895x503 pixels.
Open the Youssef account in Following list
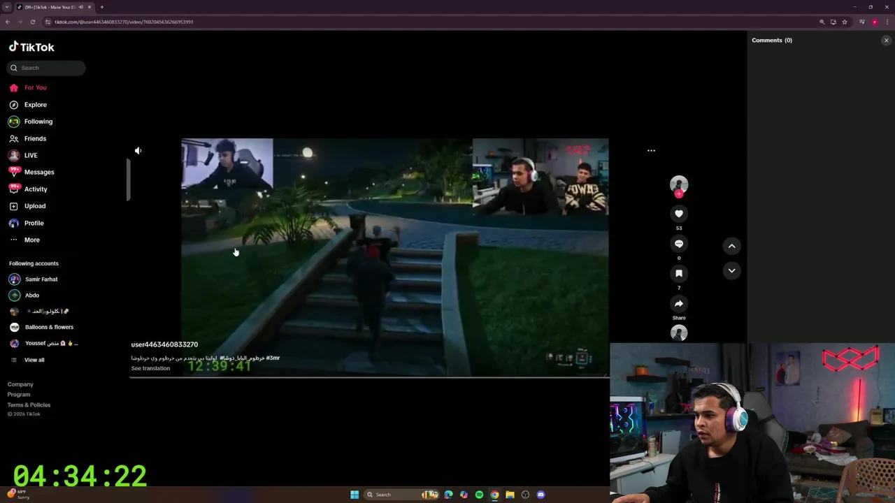click(x=43, y=343)
